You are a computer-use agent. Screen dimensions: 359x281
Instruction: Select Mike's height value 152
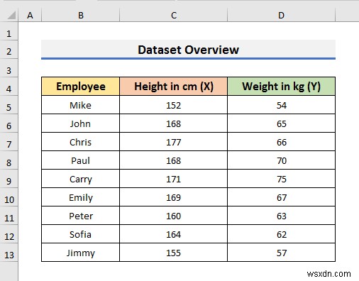[174, 105]
